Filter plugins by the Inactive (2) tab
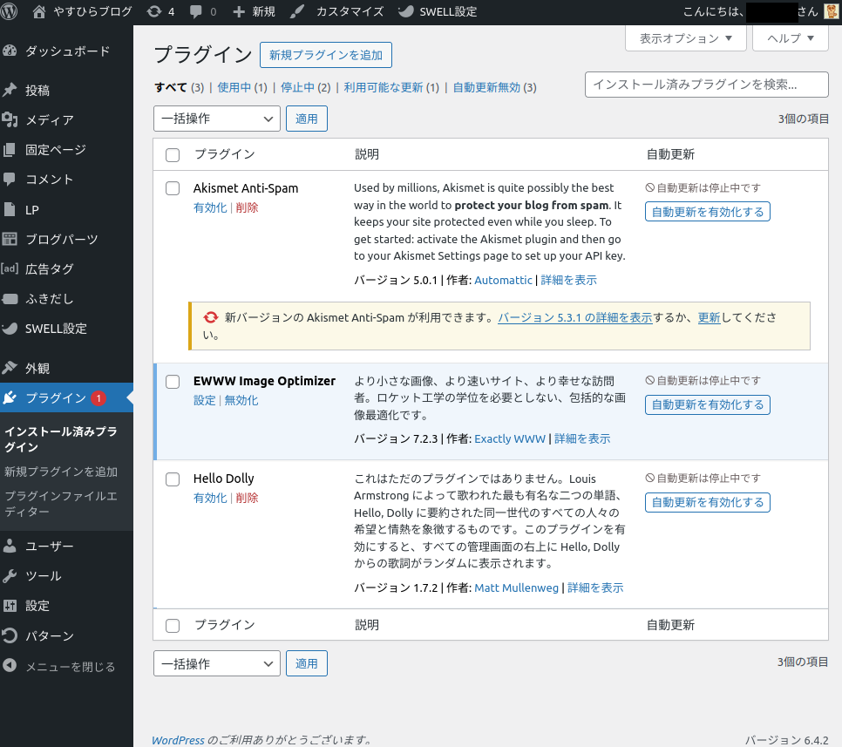 pyautogui.click(x=305, y=87)
